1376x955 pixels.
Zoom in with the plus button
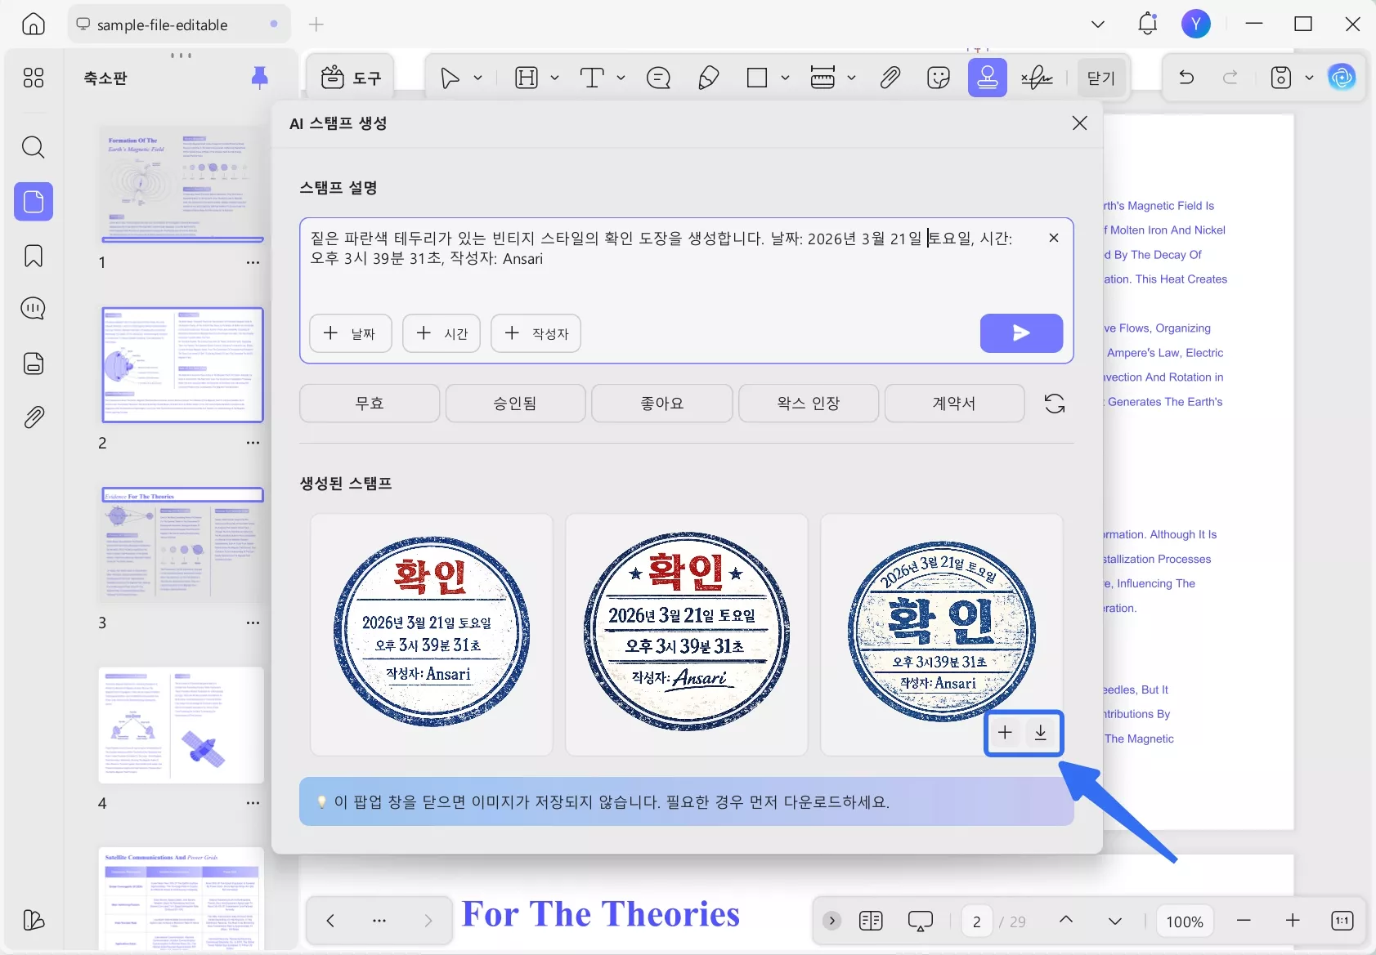1293,921
